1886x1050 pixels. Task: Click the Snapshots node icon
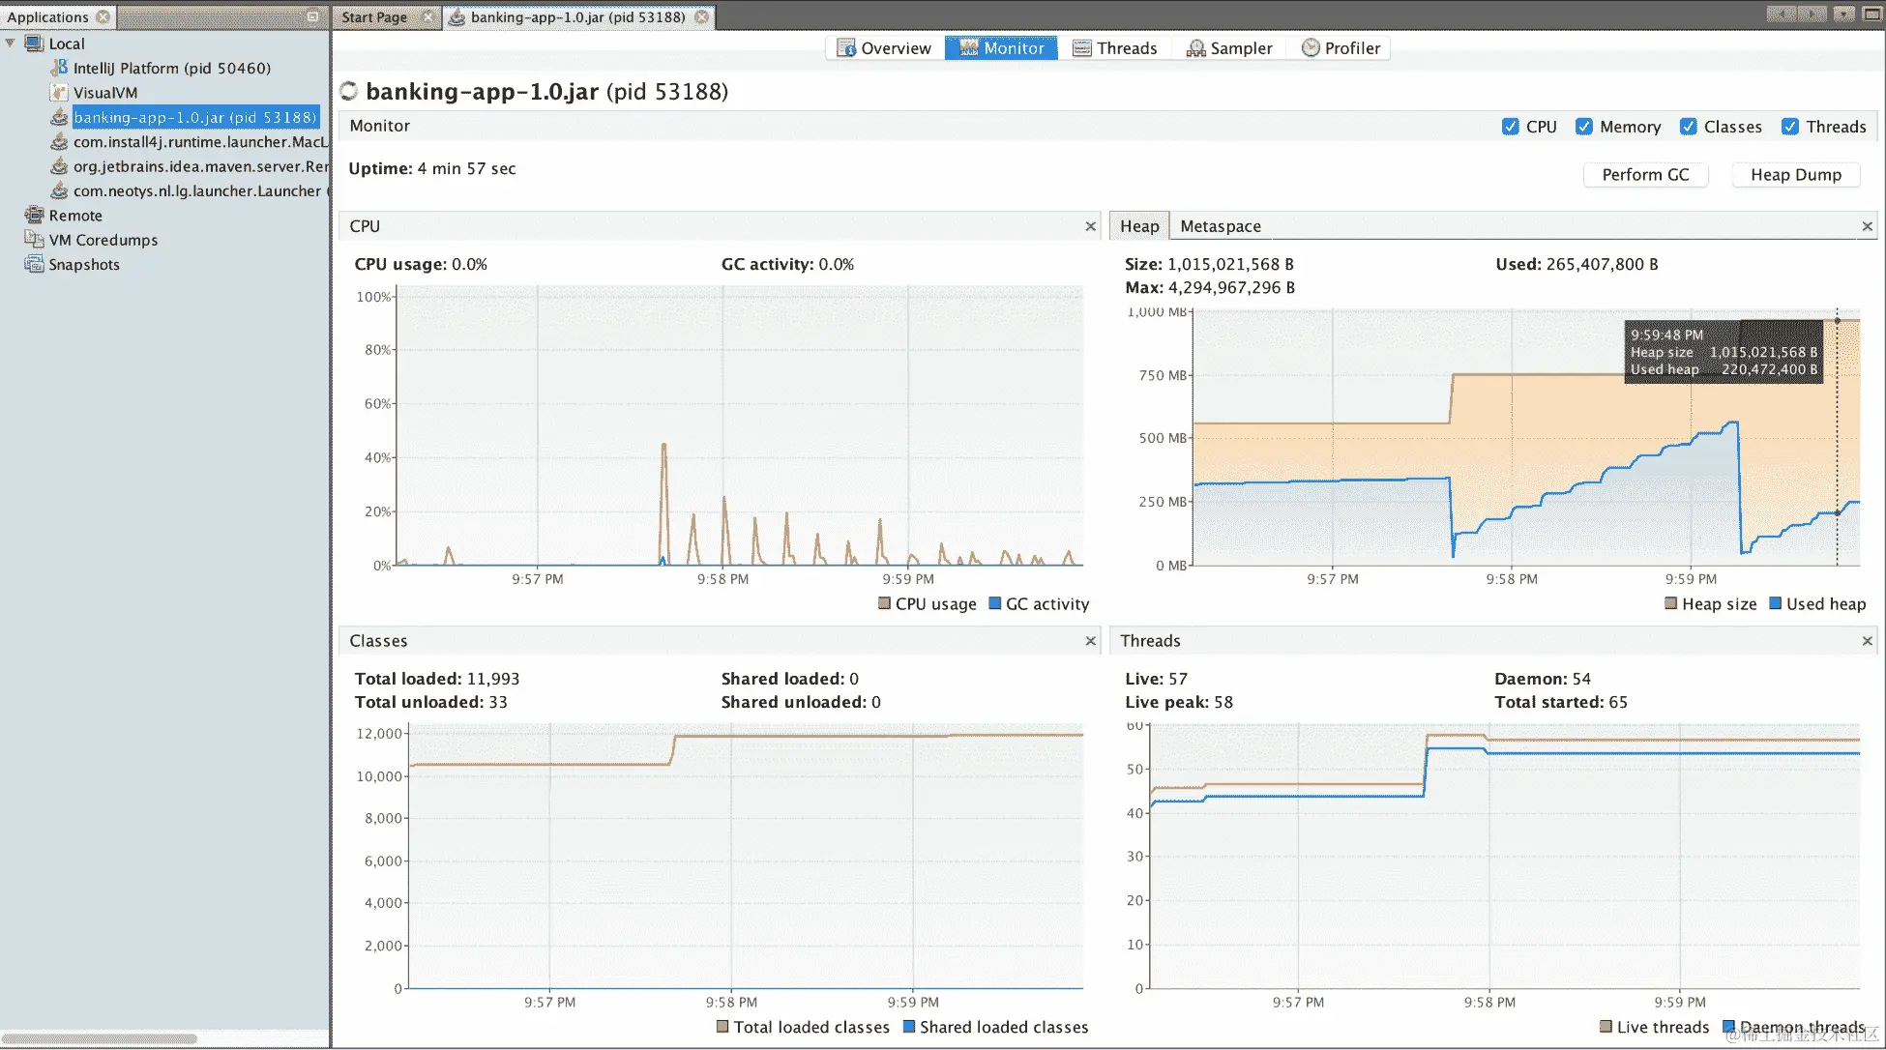coord(35,265)
